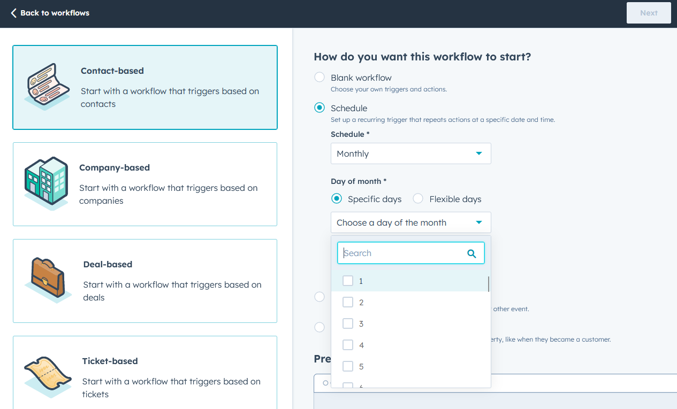Image resolution: width=677 pixels, height=409 pixels.
Task: Click the caret on the Monthly dropdown
Action: [479, 153]
